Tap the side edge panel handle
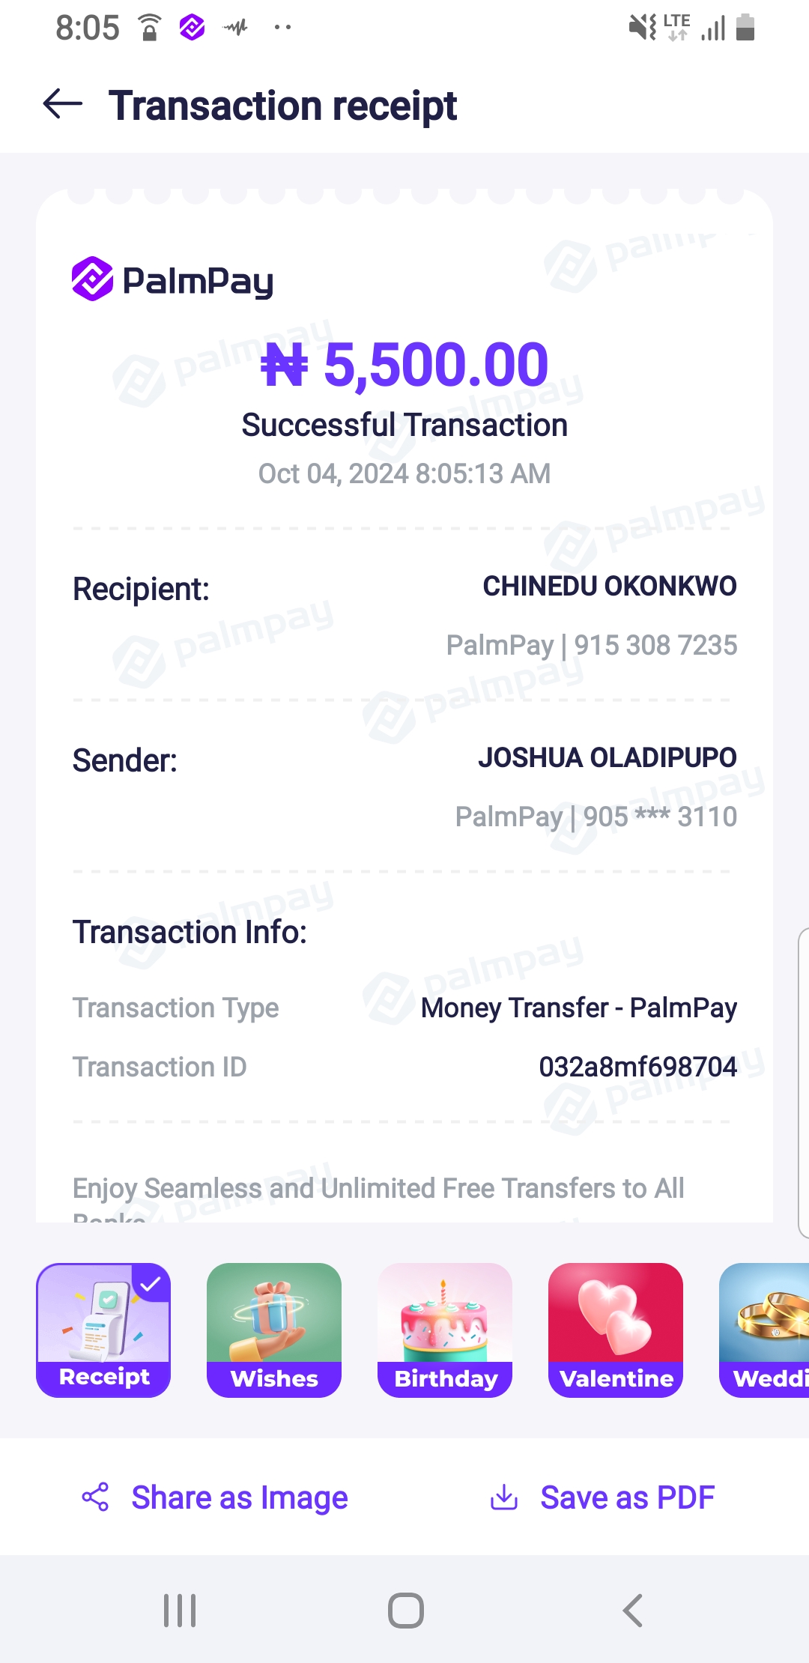 tap(803, 1082)
